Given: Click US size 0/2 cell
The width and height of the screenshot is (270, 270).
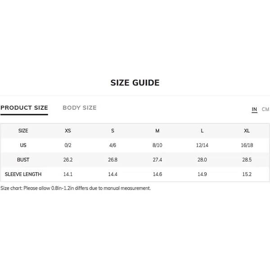Looking at the screenshot, I should (x=68, y=145).
